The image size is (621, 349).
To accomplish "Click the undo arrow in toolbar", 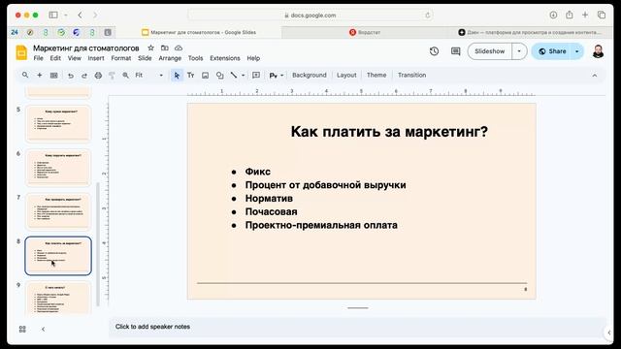I will coord(71,76).
